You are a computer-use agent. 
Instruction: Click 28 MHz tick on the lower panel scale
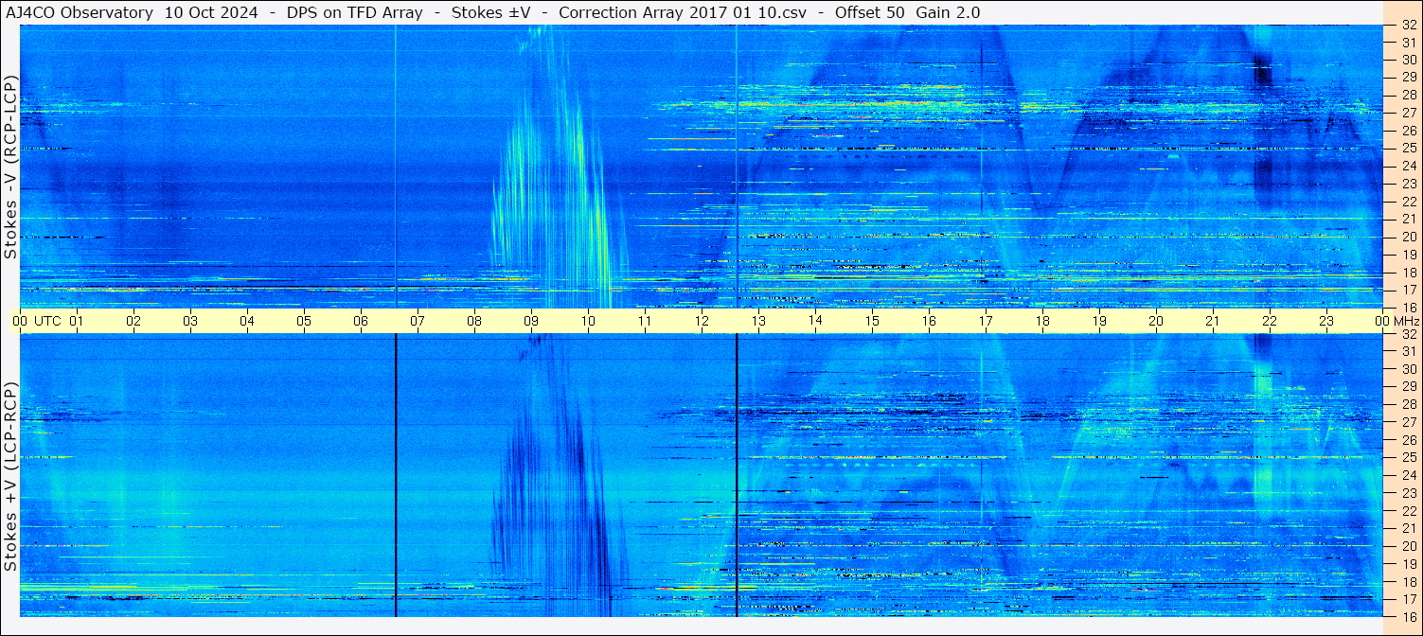pos(1408,404)
